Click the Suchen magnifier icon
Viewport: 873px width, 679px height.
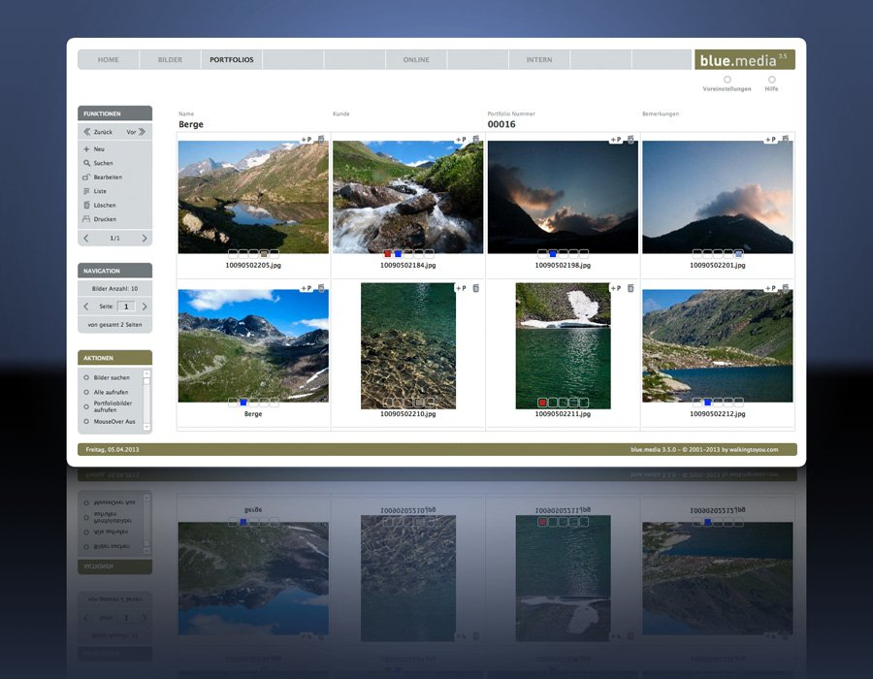(x=86, y=163)
